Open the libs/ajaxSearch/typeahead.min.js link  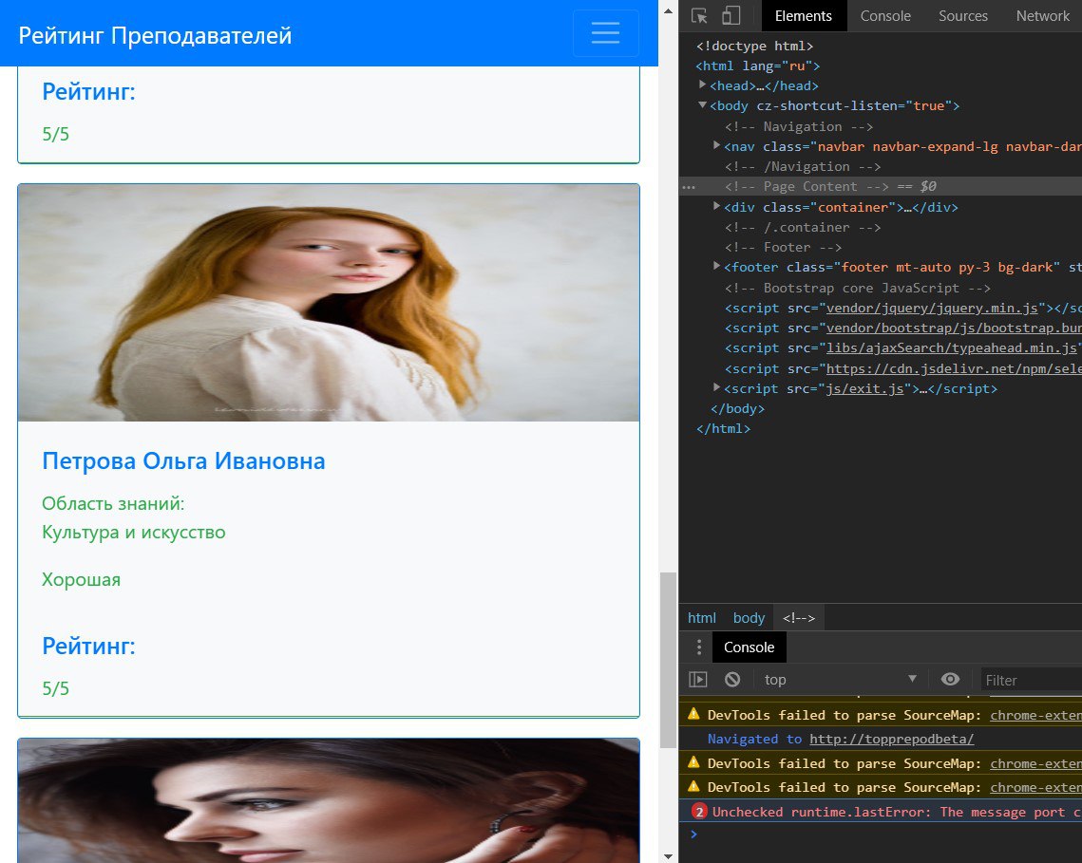(951, 347)
